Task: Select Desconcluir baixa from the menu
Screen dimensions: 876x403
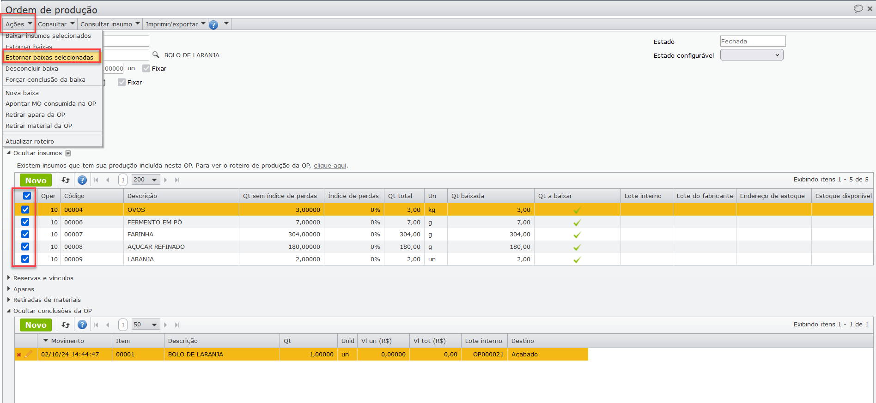Action: pos(32,68)
